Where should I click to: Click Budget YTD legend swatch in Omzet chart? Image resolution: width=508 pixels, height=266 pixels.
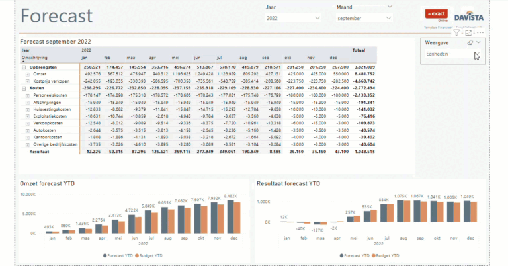(137, 255)
